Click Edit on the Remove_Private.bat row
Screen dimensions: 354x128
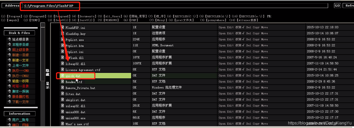[x=230, y=88]
